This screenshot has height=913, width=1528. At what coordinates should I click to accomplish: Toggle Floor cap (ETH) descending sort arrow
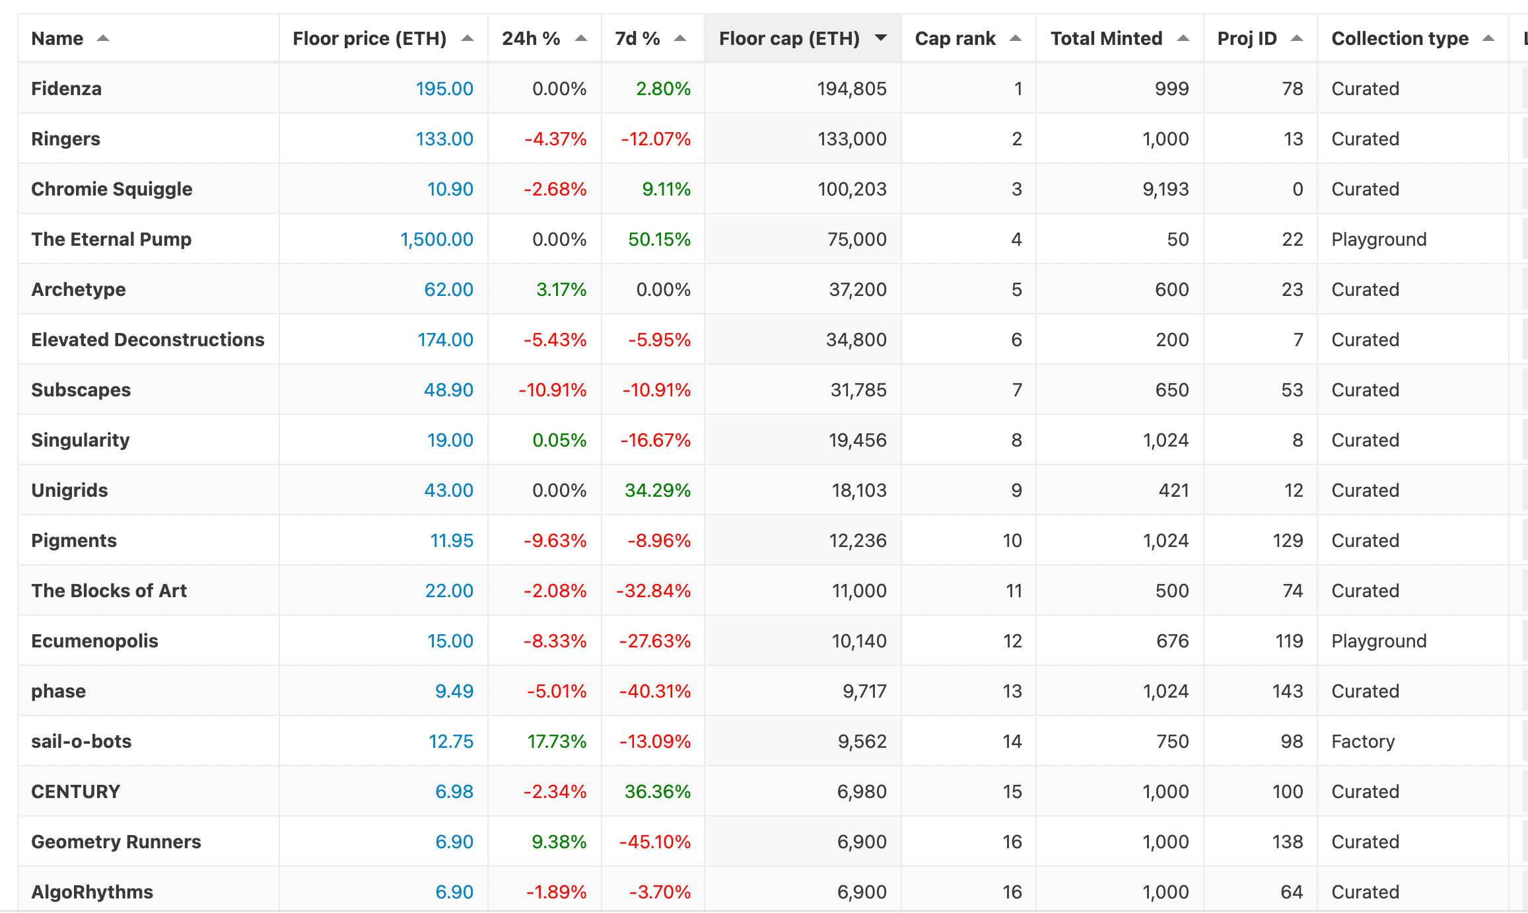(x=880, y=38)
